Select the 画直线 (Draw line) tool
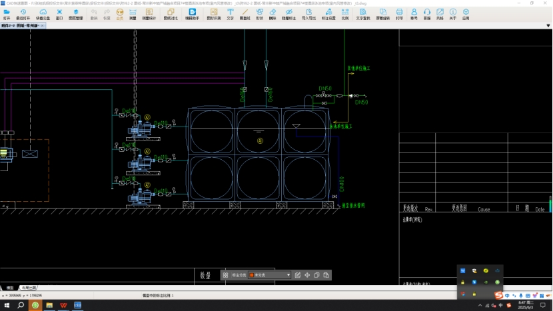This screenshot has width=553, height=311. pos(245,14)
